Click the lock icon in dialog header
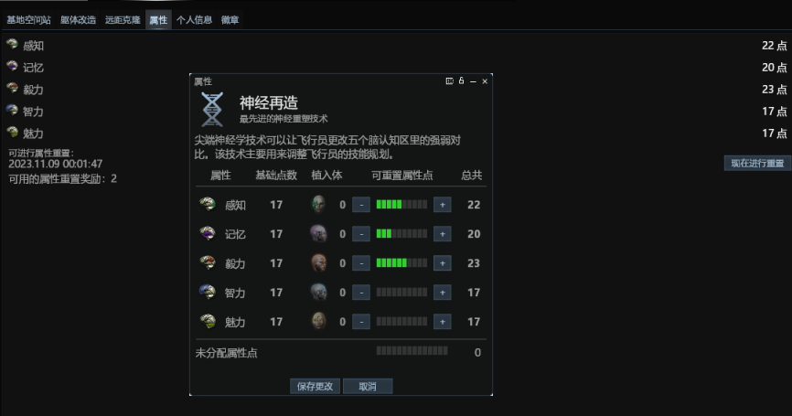This screenshot has height=416, width=792. [x=461, y=80]
